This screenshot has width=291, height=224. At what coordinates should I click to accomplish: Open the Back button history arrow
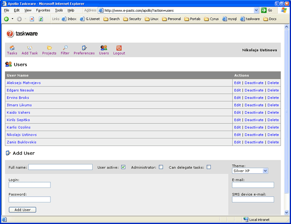[x=12, y=19]
